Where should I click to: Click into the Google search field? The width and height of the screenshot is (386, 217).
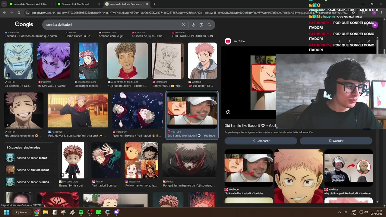point(112,25)
